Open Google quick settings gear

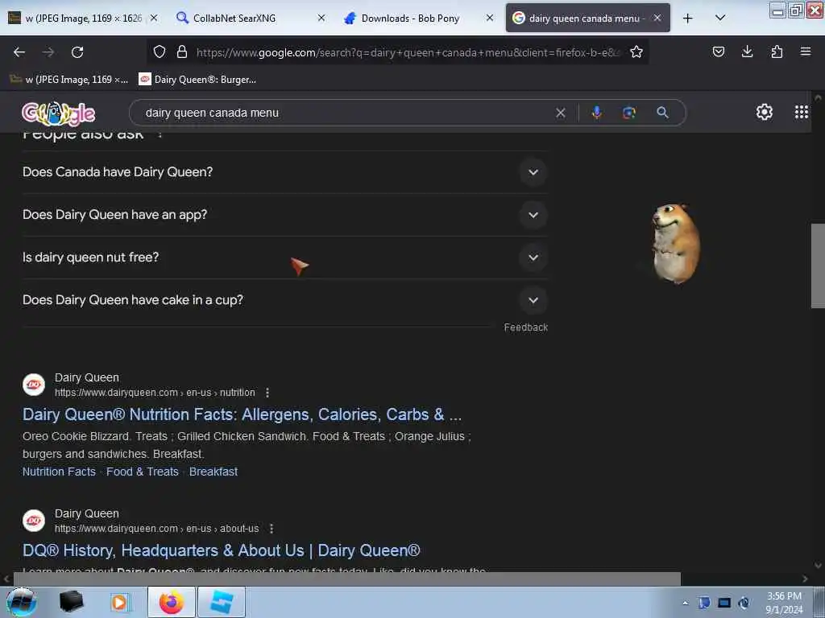point(765,112)
